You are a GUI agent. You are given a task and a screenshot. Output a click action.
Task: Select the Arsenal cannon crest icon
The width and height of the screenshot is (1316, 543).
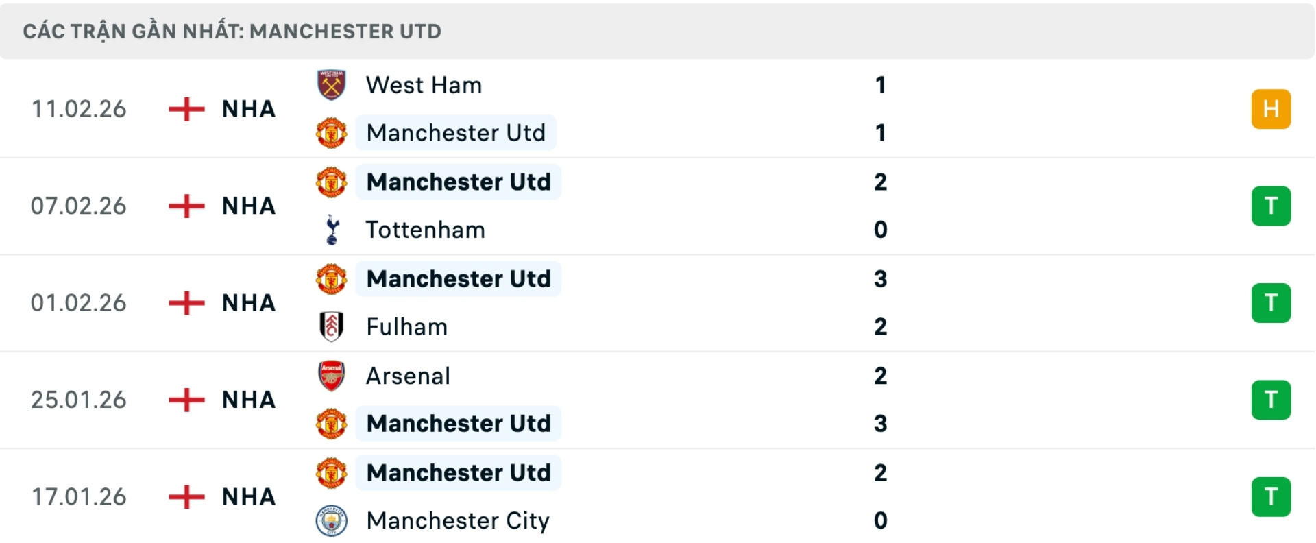coord(331,375)
